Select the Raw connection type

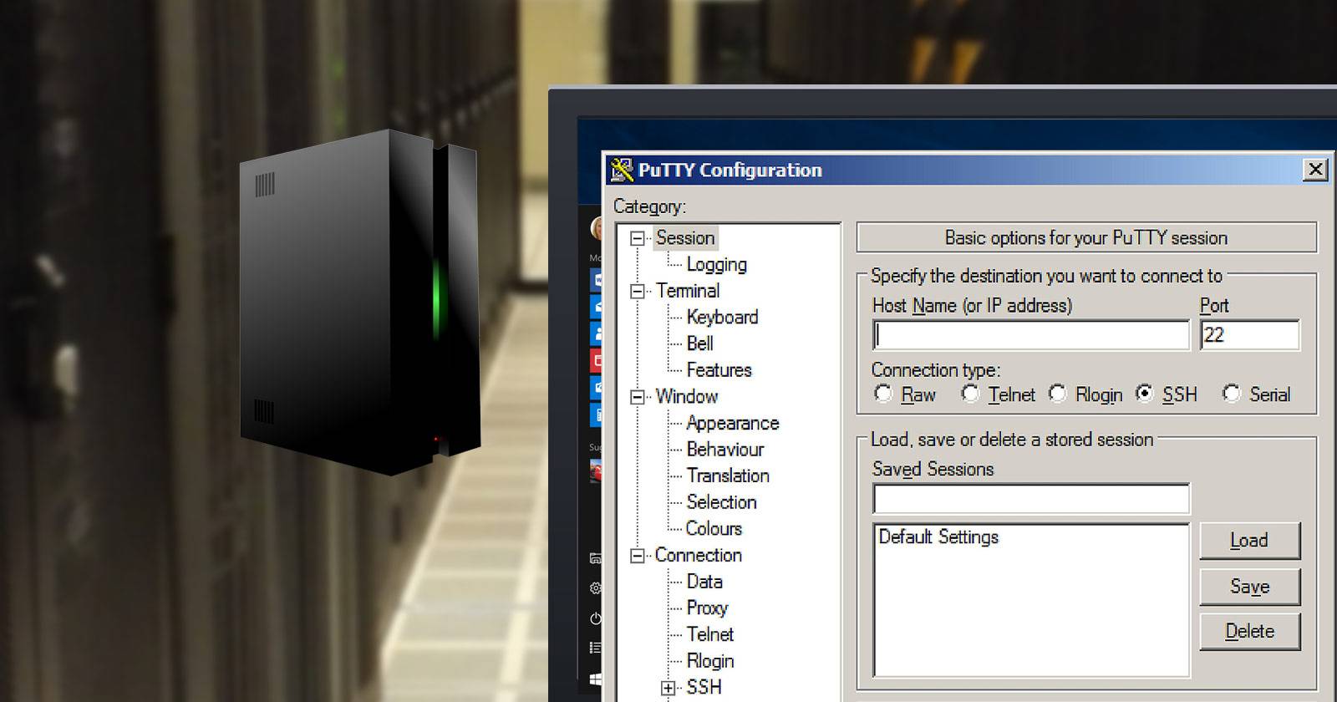click(x=883, y=394)
